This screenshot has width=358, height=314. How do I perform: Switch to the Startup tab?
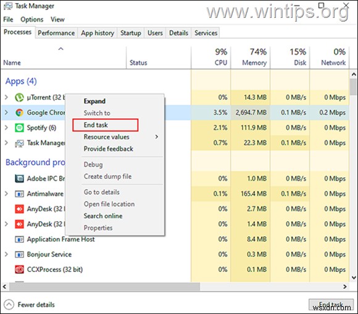tap(131, 33)
